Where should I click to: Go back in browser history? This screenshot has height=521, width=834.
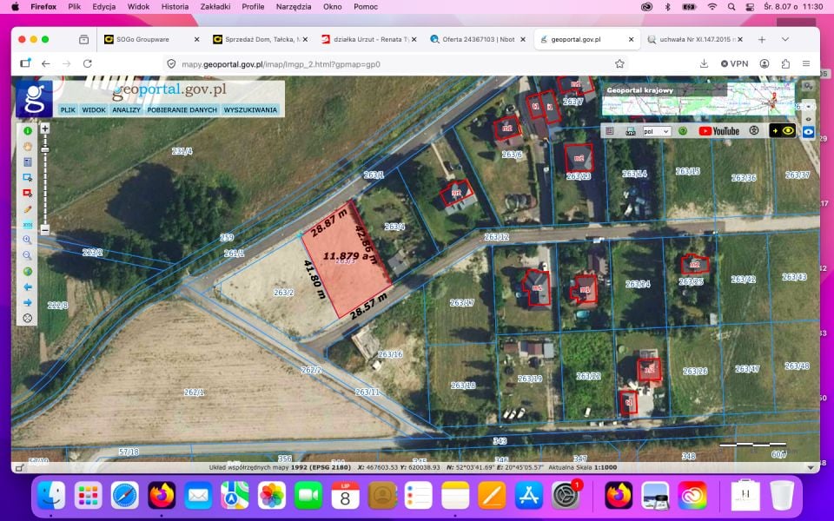tap(46, 63)
